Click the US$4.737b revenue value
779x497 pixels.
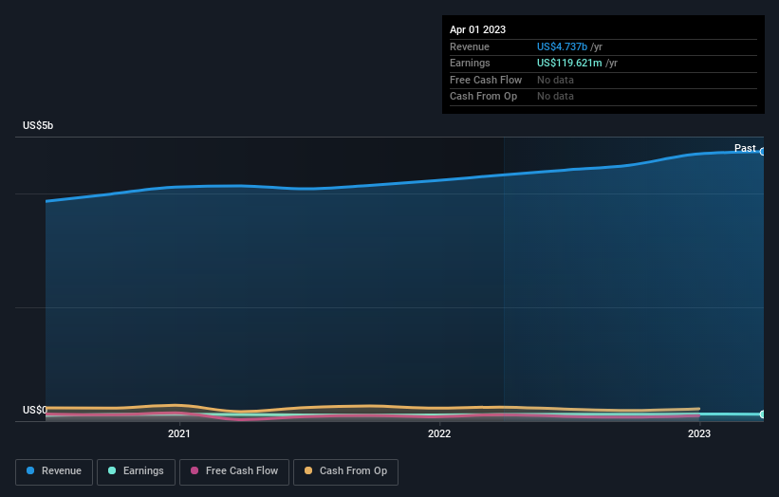click(x=562, y=46)
